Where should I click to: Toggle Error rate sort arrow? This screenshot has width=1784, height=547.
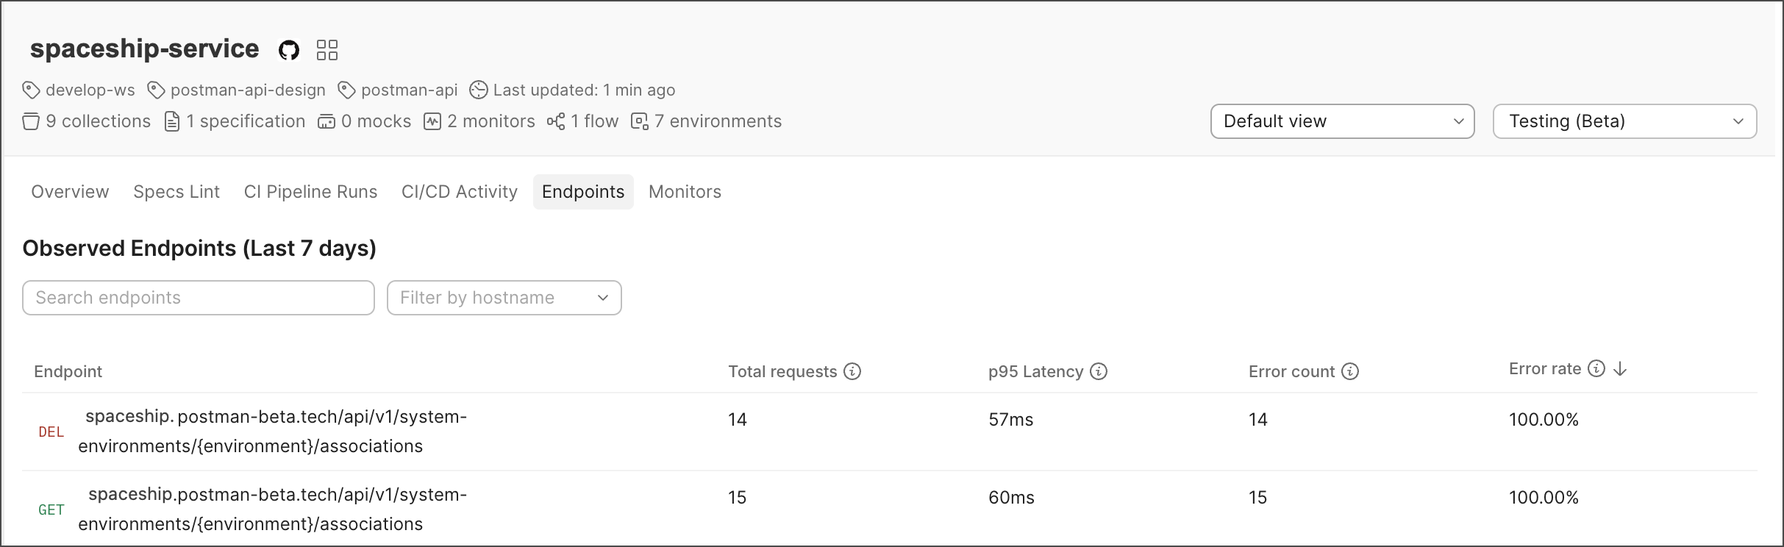[1620, 369]
